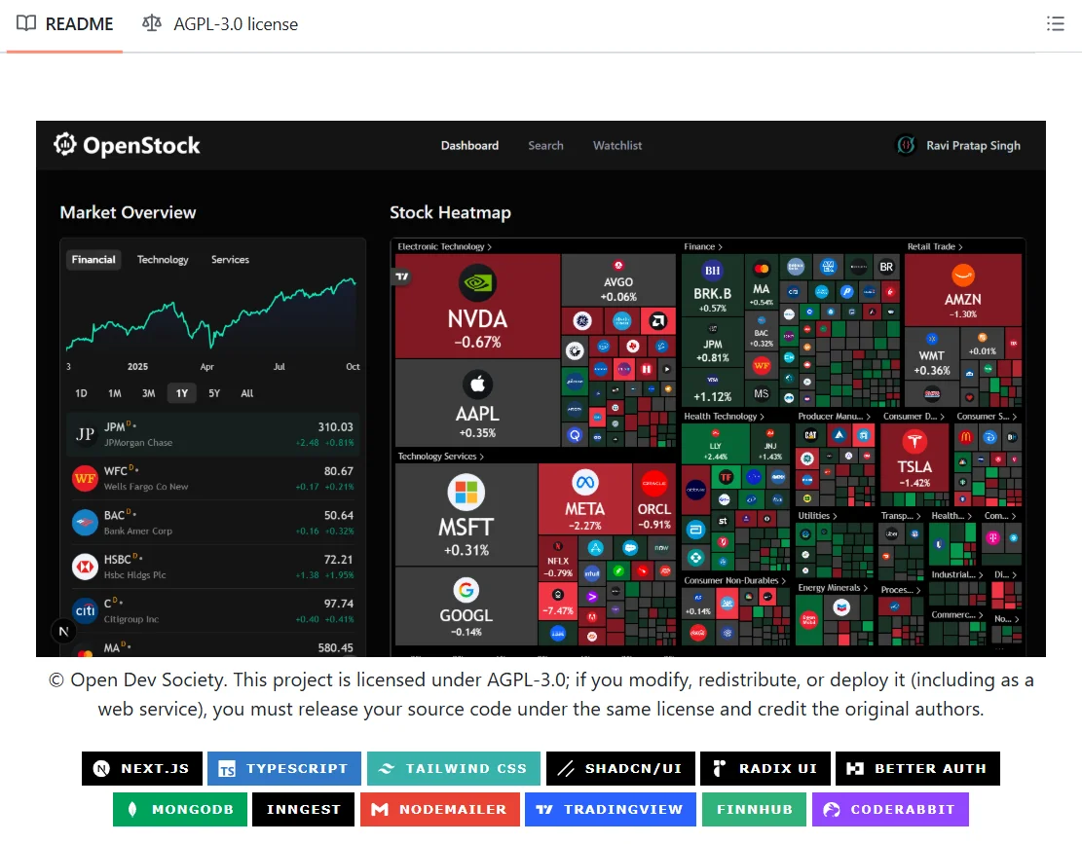The width and height of the screenshot is (1082, 844).
Task: Set chart range to All
Action: click(247, 393)
